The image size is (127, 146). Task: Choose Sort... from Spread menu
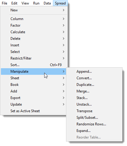coord(34,65)
